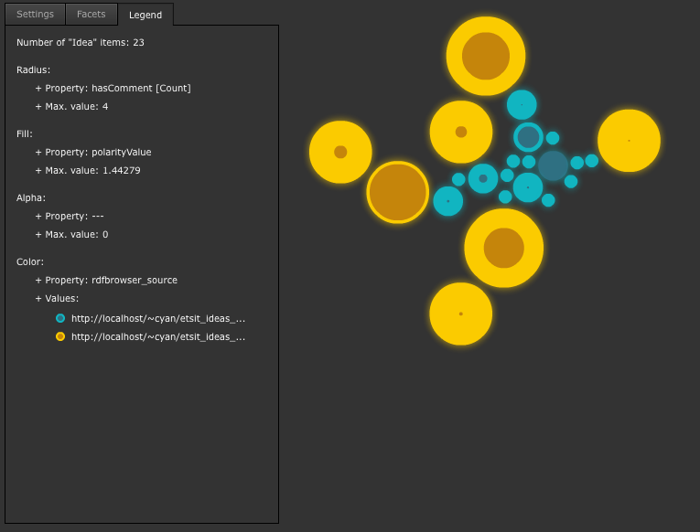Screen dimensions: 700x532
Task: Select the cyan bubble with thick ring outline
Action: tap(528, 137)
